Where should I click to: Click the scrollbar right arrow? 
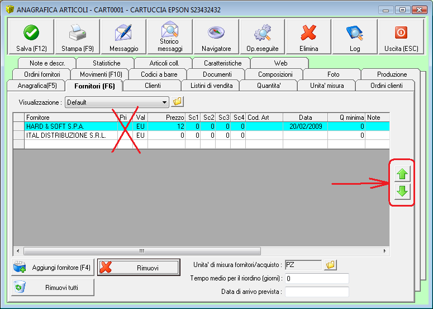coord(385,251)
